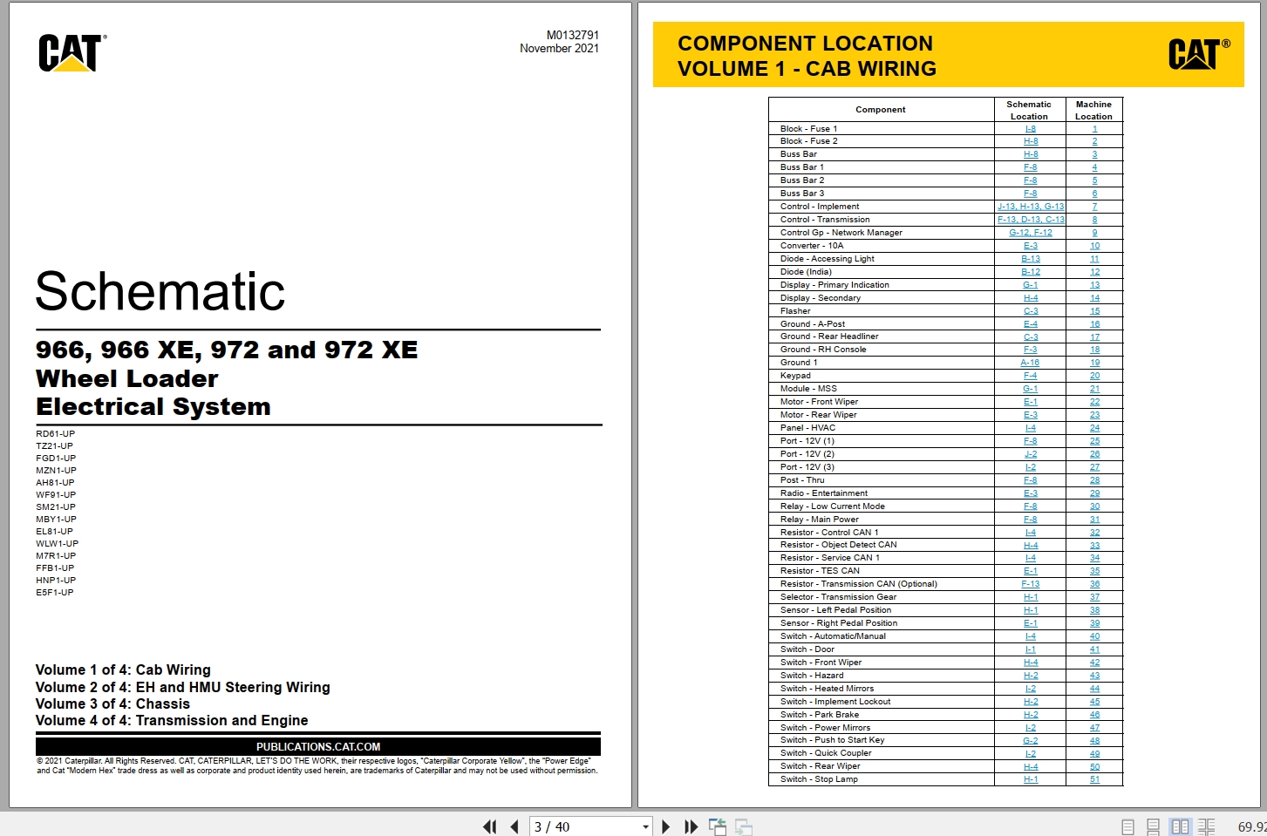Select the 'Schematic' title text
The width and height of the screenshot is (1267, 836).
tap(160, 291)
